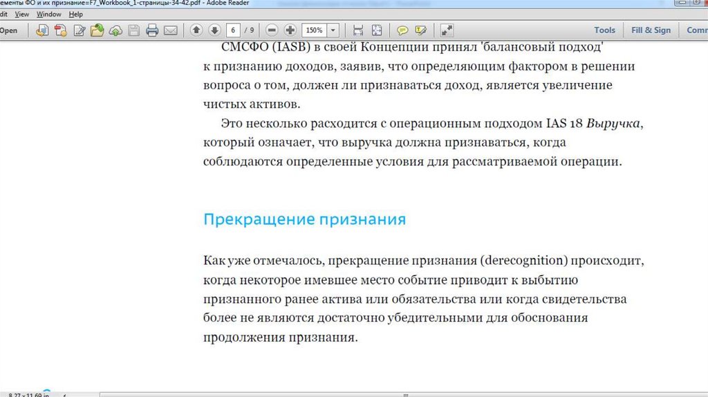The width and height of the screenshot is (708, 397).
Task: Click the cloud upload icon
Action: [115, 30]
